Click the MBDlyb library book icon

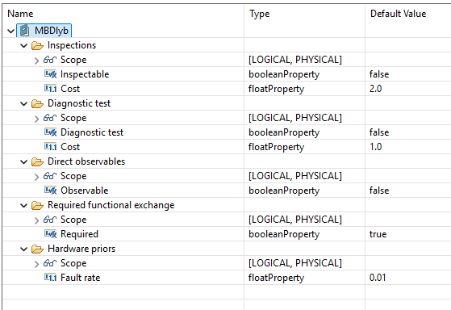click(x=25, y=31)
